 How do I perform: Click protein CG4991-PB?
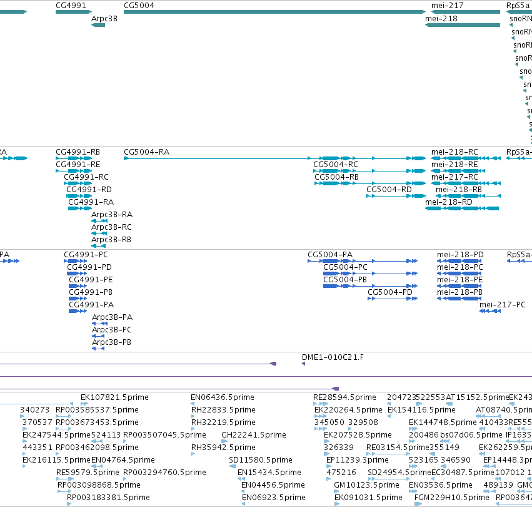coord(91,292)
